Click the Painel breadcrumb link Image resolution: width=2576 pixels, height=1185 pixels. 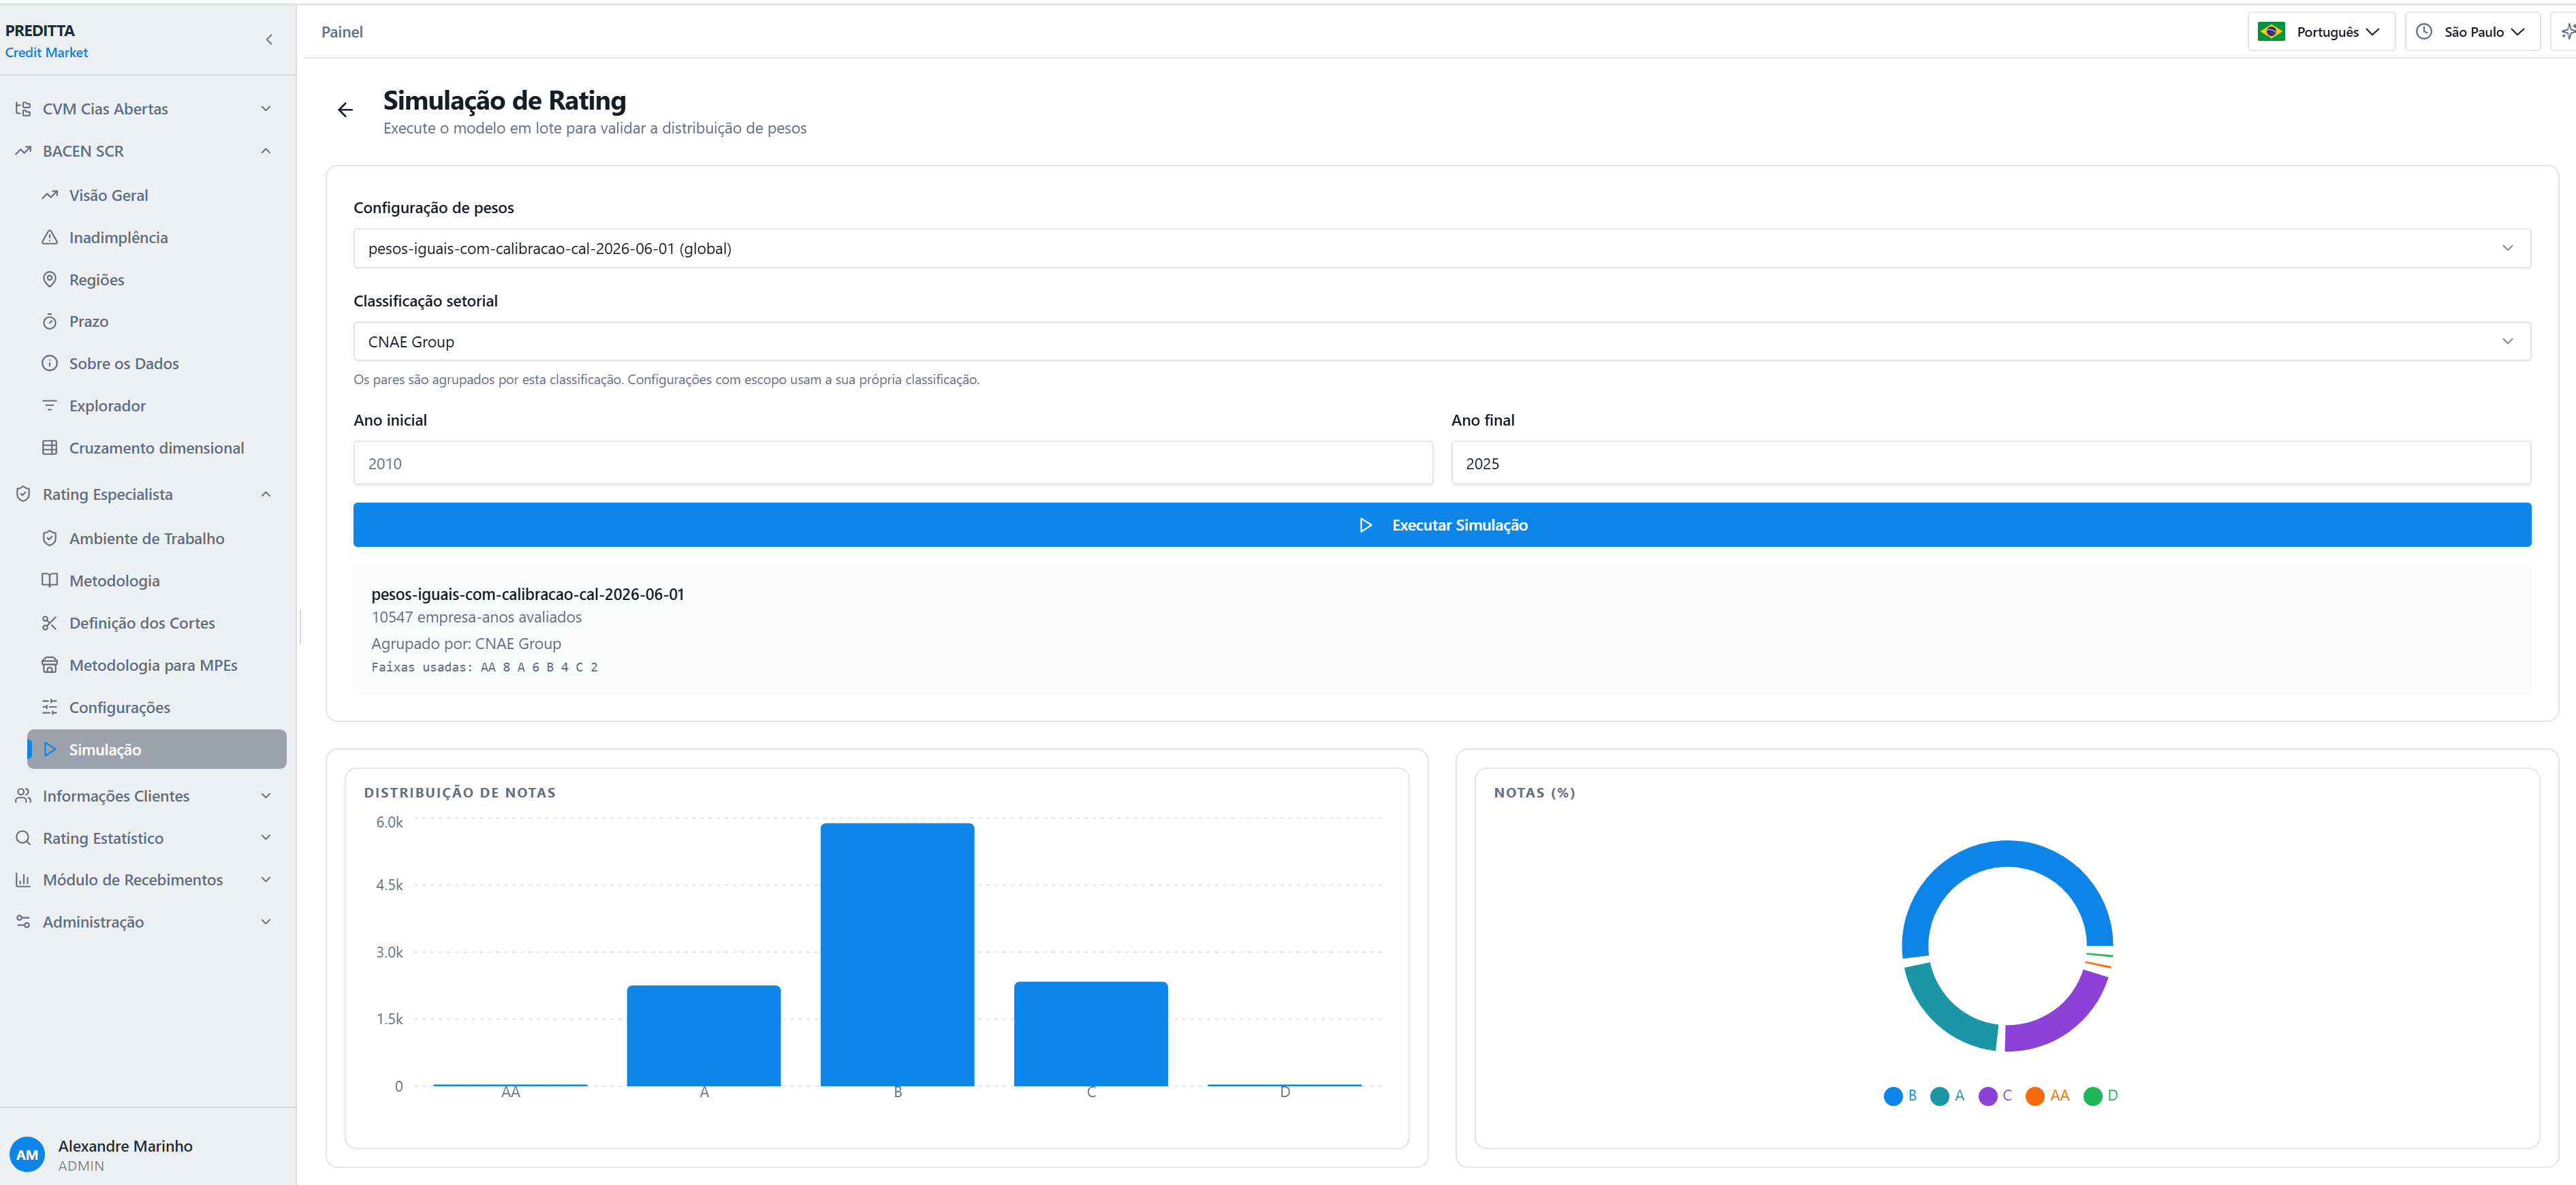(x=342, y=32)
